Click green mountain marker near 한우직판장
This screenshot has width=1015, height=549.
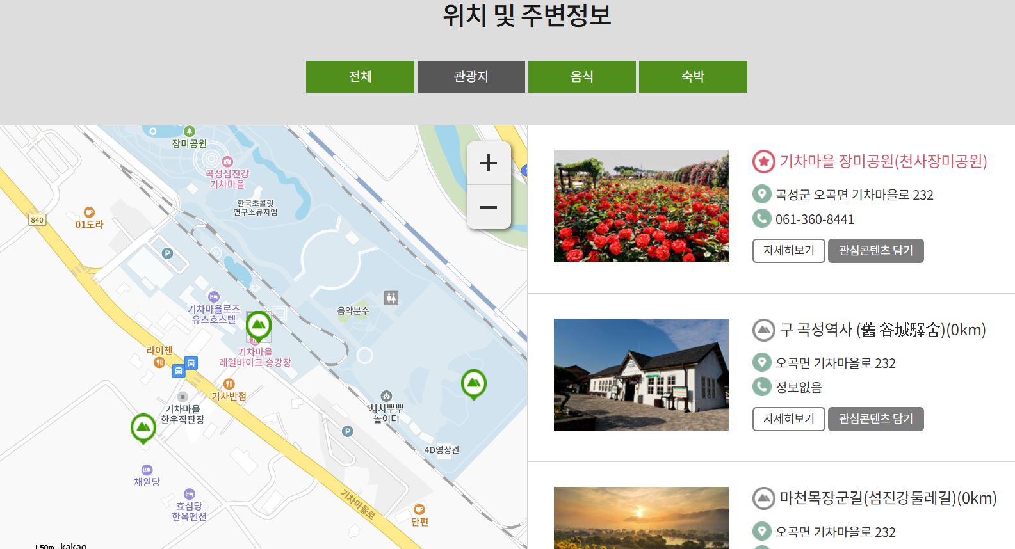pyautogui.click(x=143, y=429)
